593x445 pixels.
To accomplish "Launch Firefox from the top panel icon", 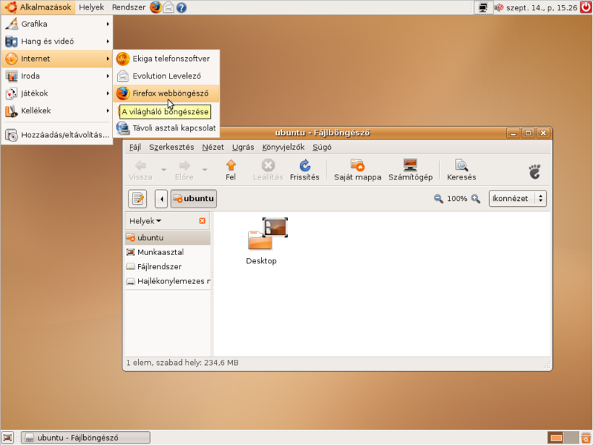I will pos(155,7).
